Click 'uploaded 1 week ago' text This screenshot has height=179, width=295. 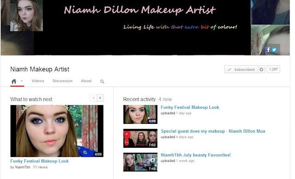(x=177, y=161)
